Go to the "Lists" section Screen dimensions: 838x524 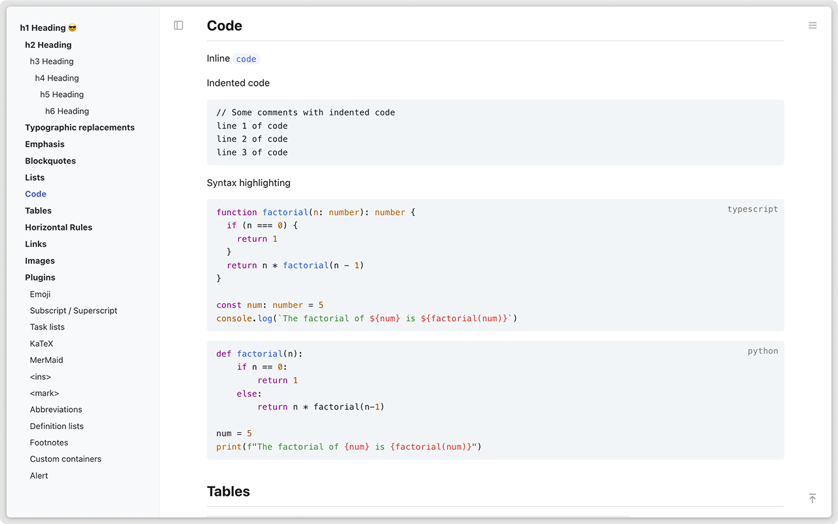coord(35,177)
